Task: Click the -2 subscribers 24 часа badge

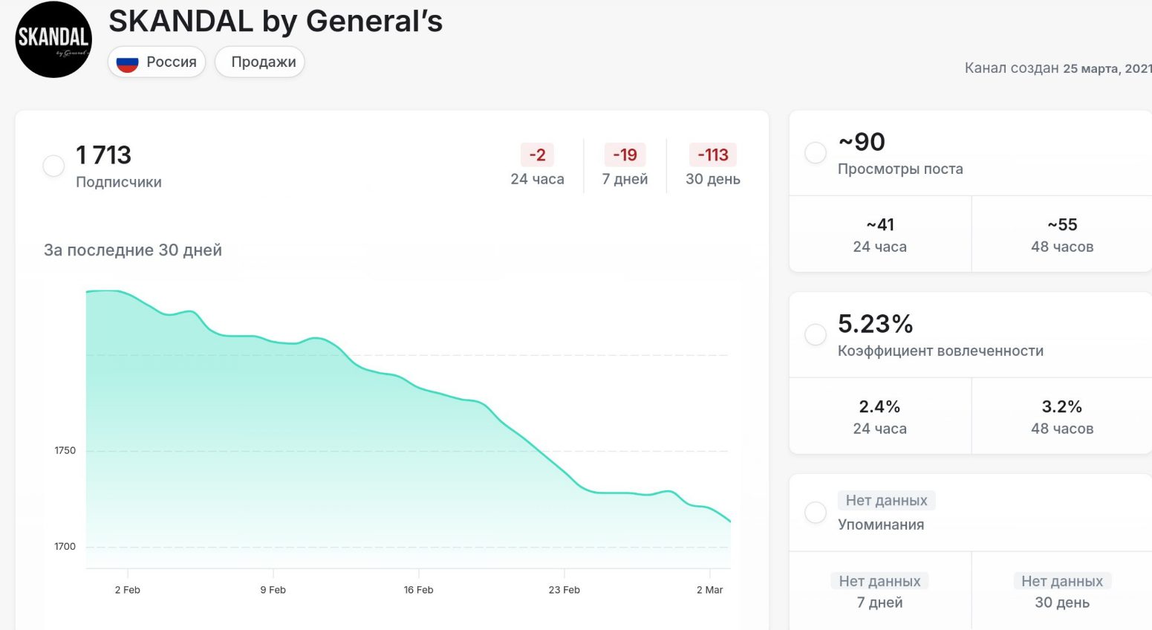Action: tap(537, 155)
